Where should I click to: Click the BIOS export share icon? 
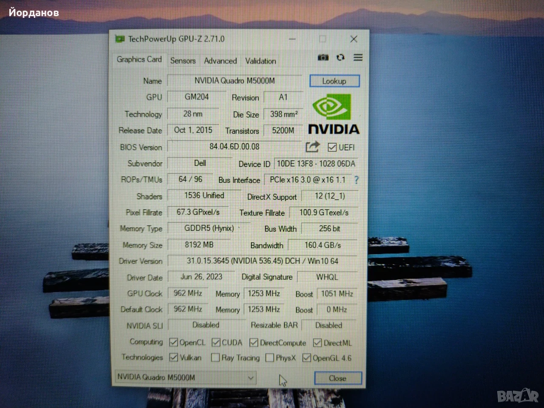pos(312,147)
